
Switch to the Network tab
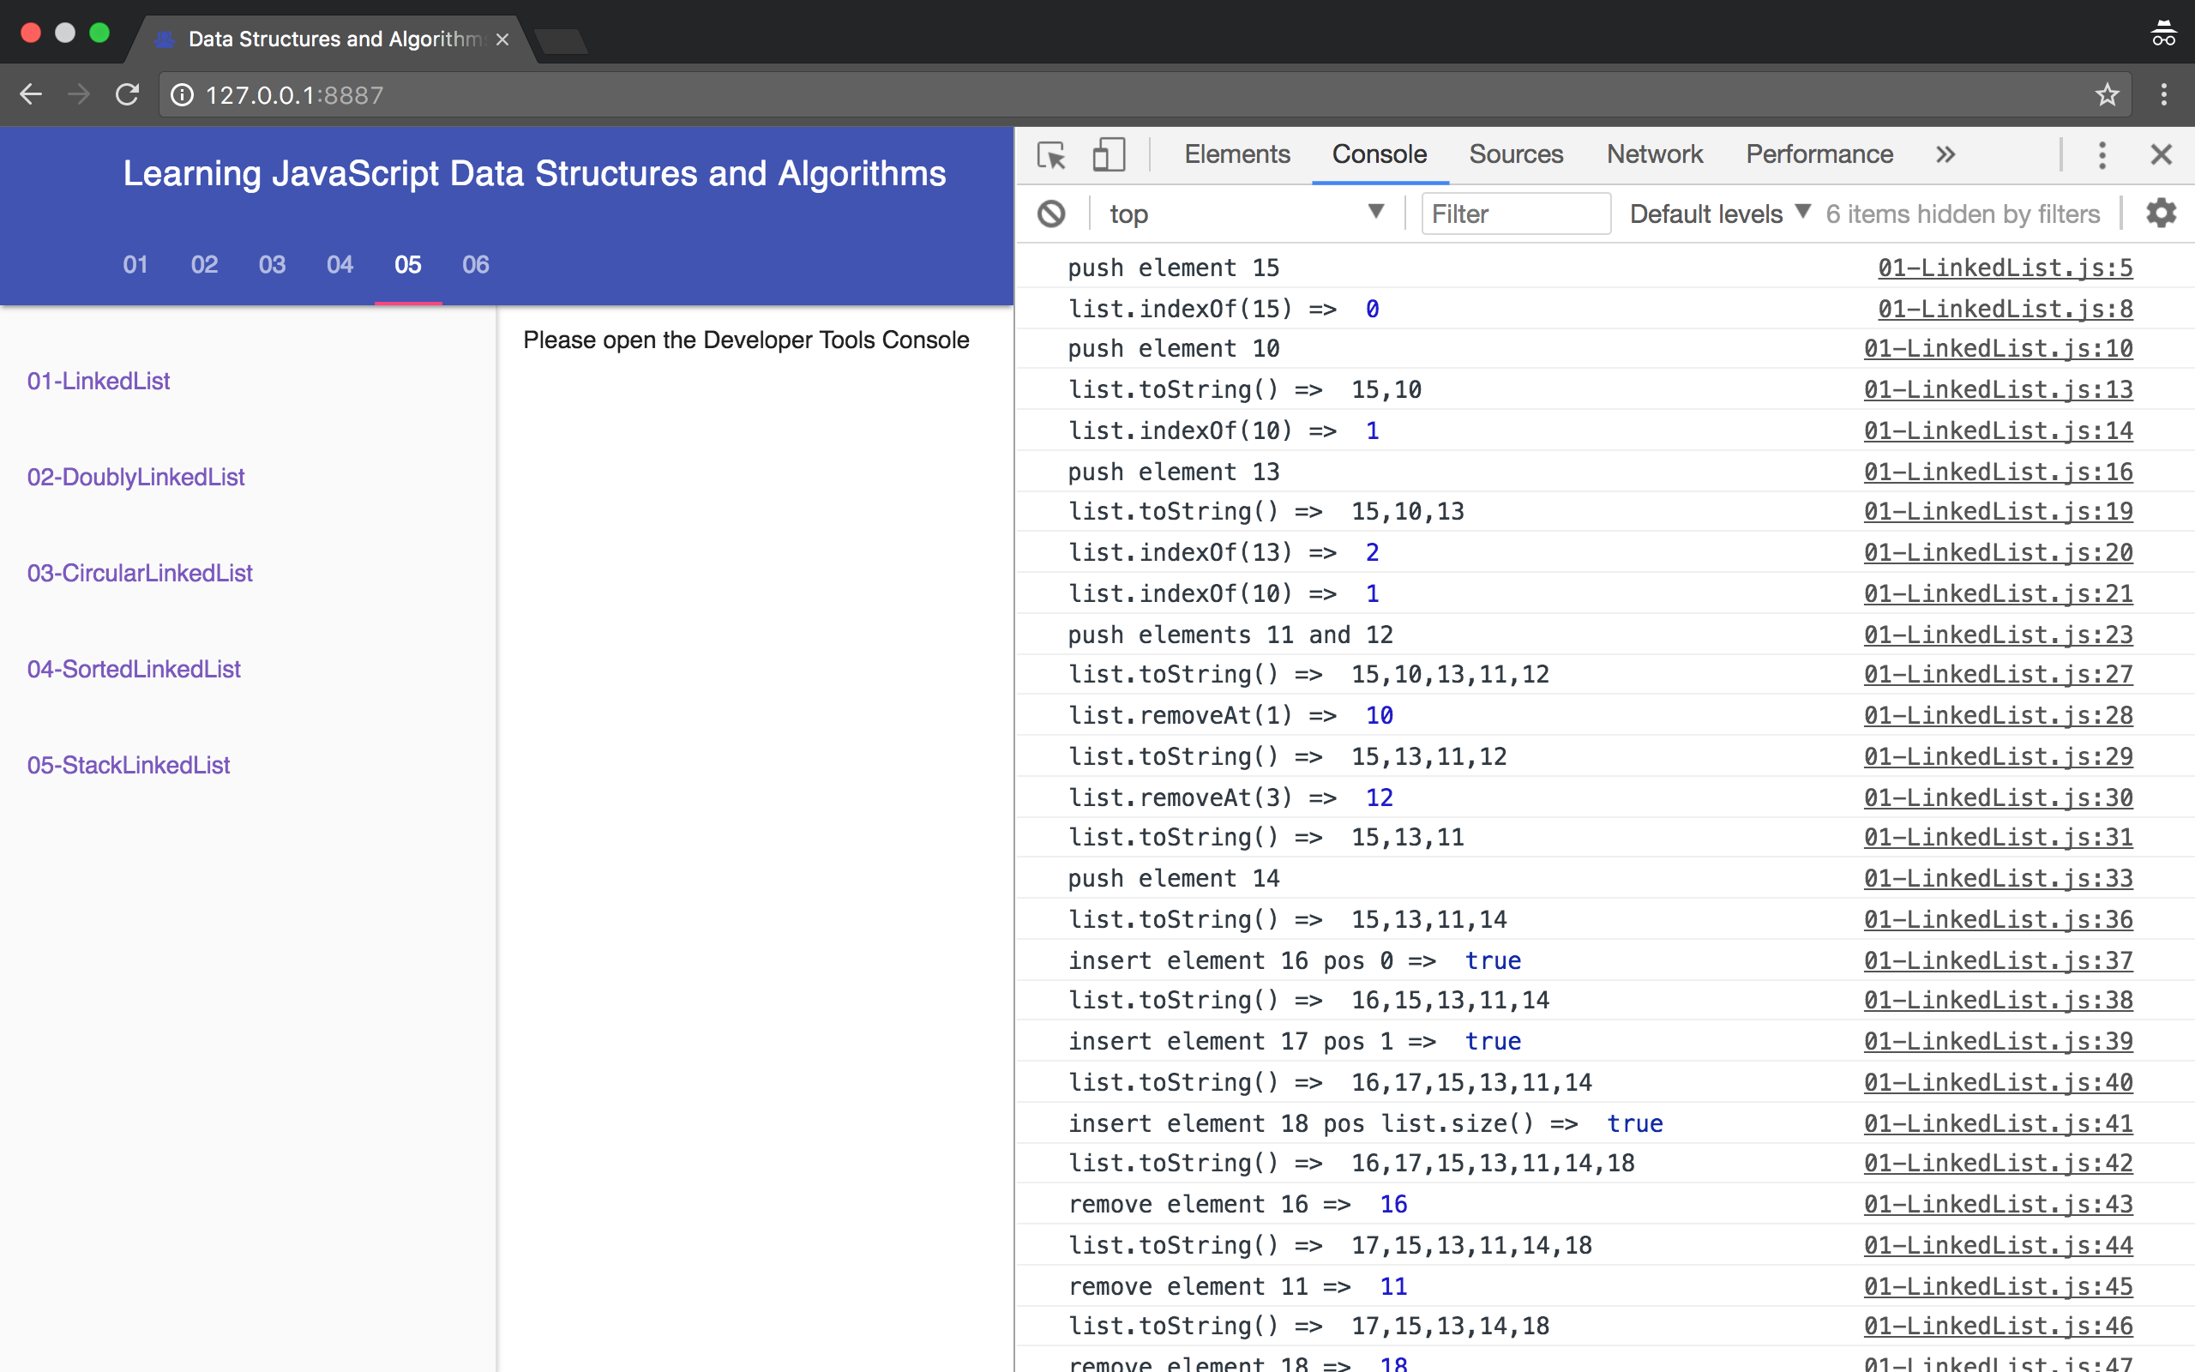click(1655, 155)
